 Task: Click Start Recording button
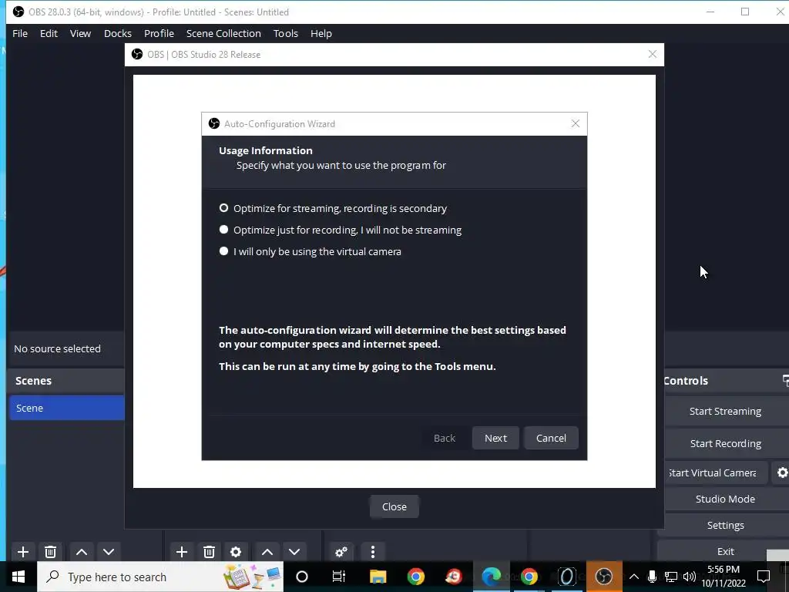tap(725, 443)
